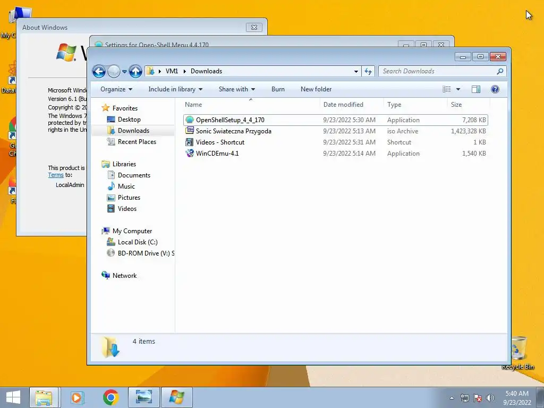Viewport: 544px width, 408px height.
Task: Expand the breadcrumb arrow before VM1
Action: (159, 71)
